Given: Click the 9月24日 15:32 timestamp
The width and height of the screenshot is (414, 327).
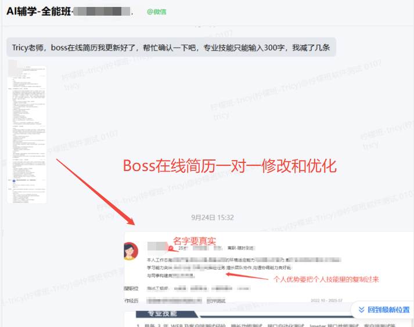Looking at the screenshot, I should tap(213, 217).
